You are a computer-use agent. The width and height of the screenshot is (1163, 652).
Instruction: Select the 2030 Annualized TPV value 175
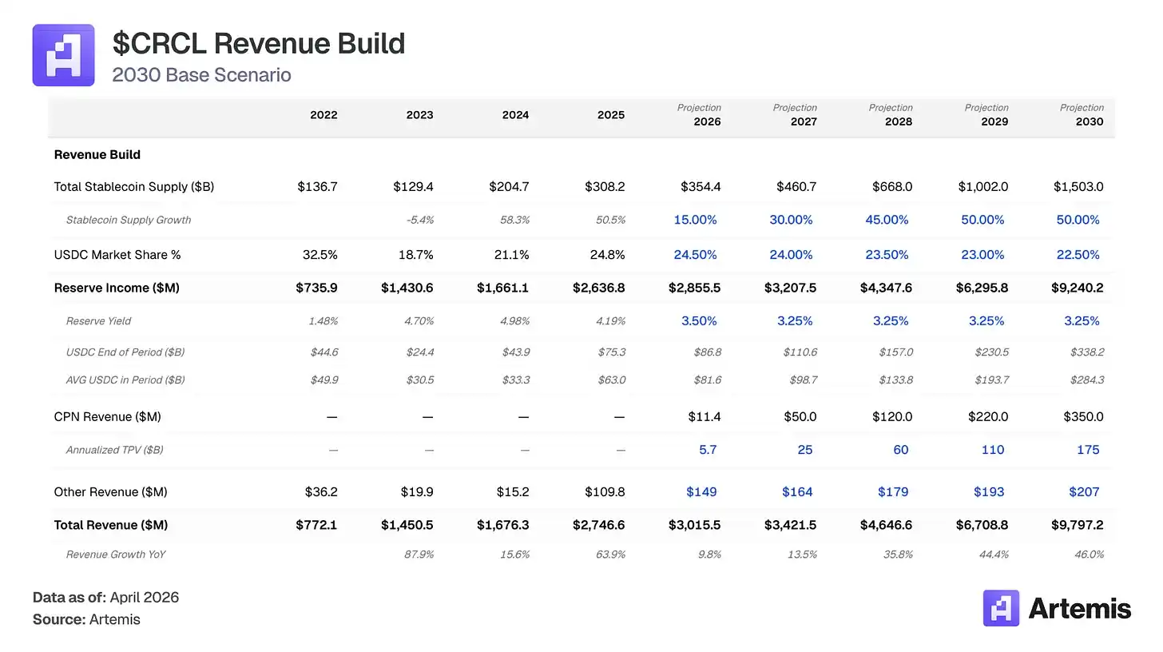(x=1088, y=450)
